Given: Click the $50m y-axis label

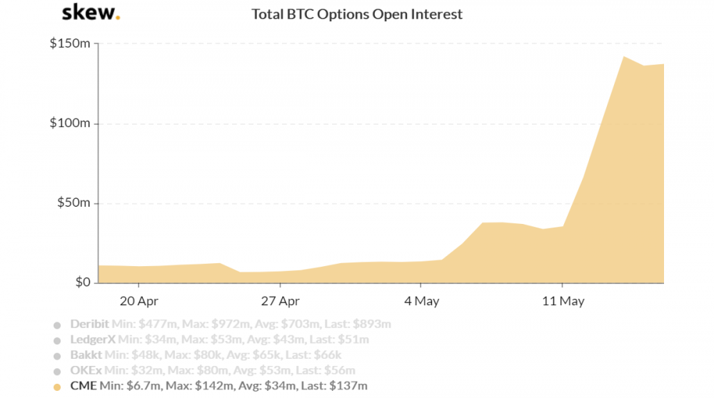Looking at the screenshot, I should coord(72,203).
